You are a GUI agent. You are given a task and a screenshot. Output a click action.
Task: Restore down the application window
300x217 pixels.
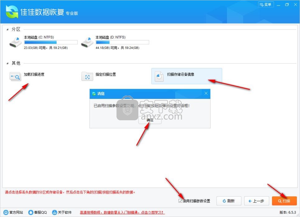point(287,5)
